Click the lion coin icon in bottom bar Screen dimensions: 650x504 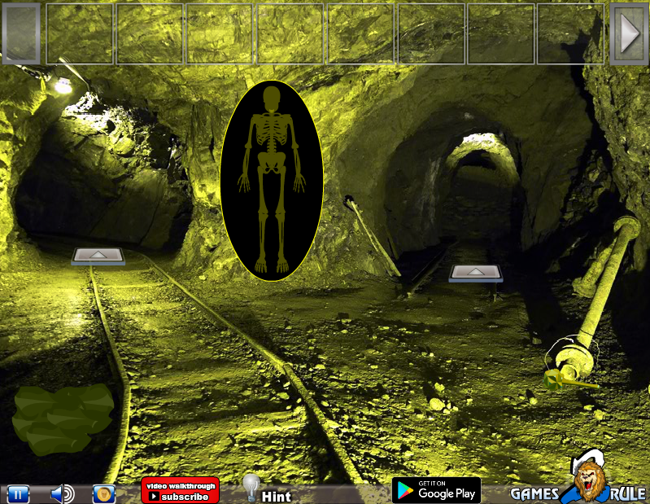coord(103,493)
